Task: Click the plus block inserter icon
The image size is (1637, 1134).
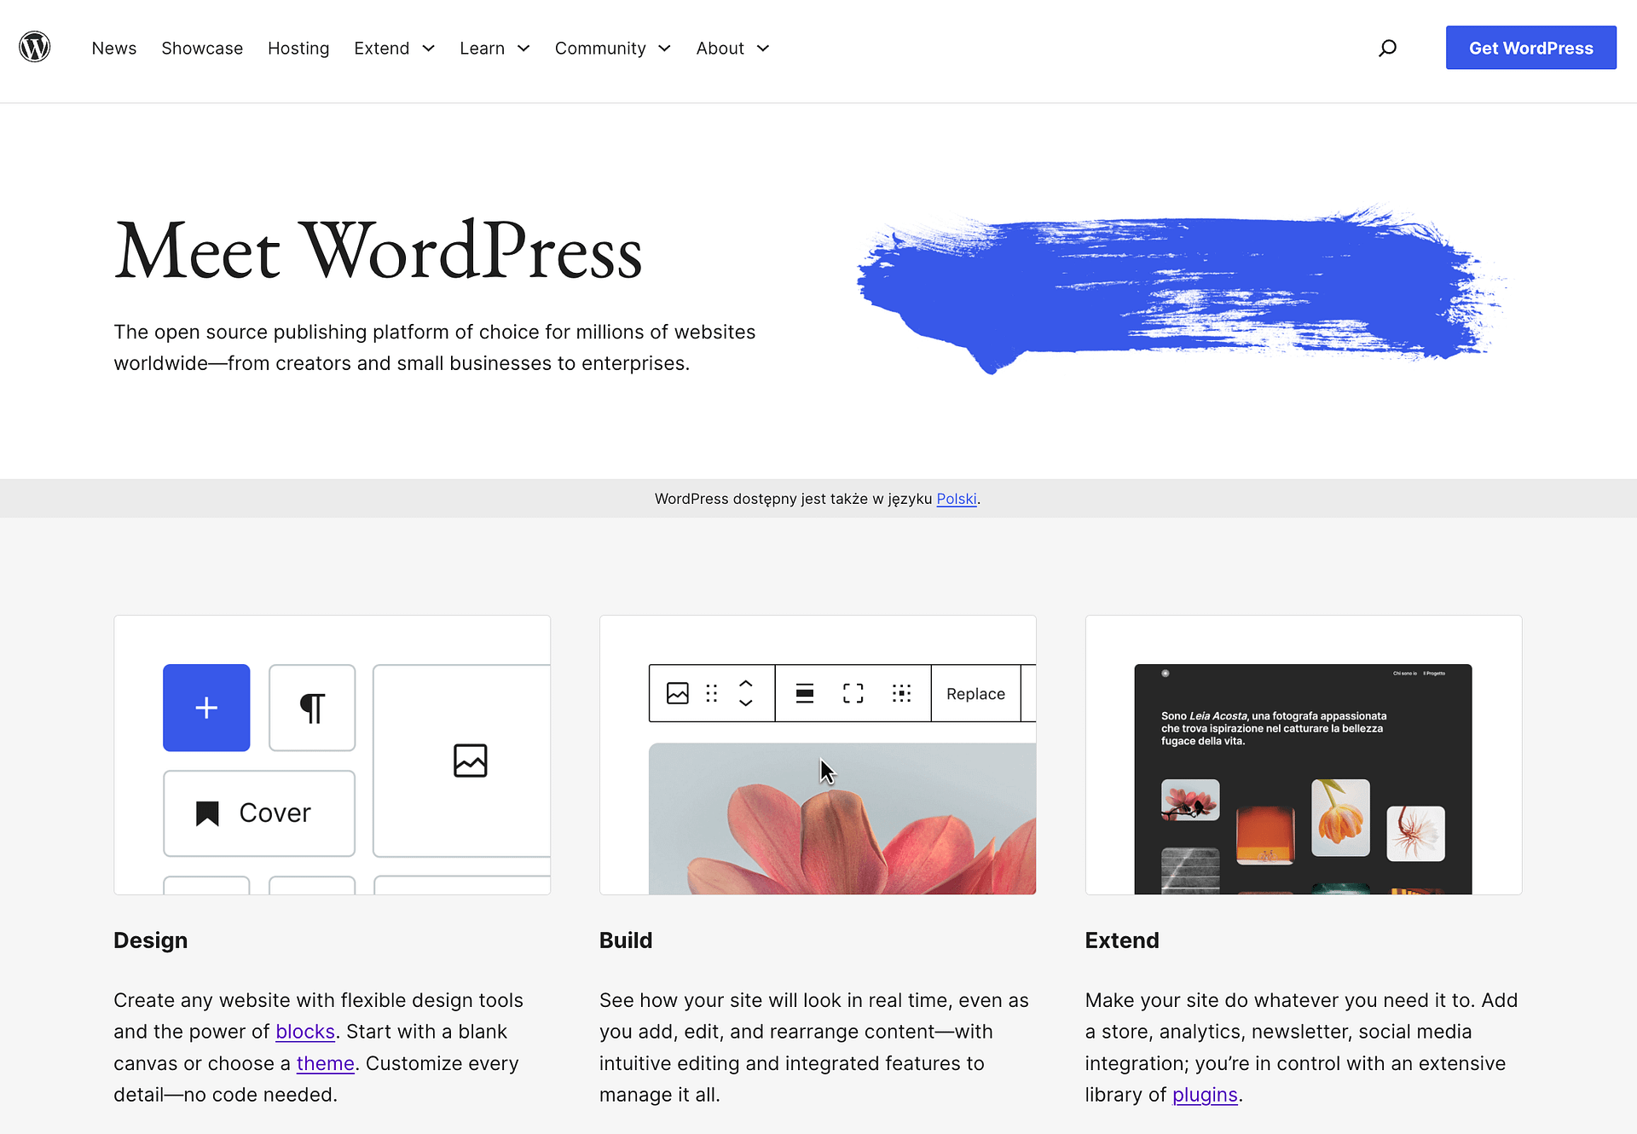Action: pos(205,706)
